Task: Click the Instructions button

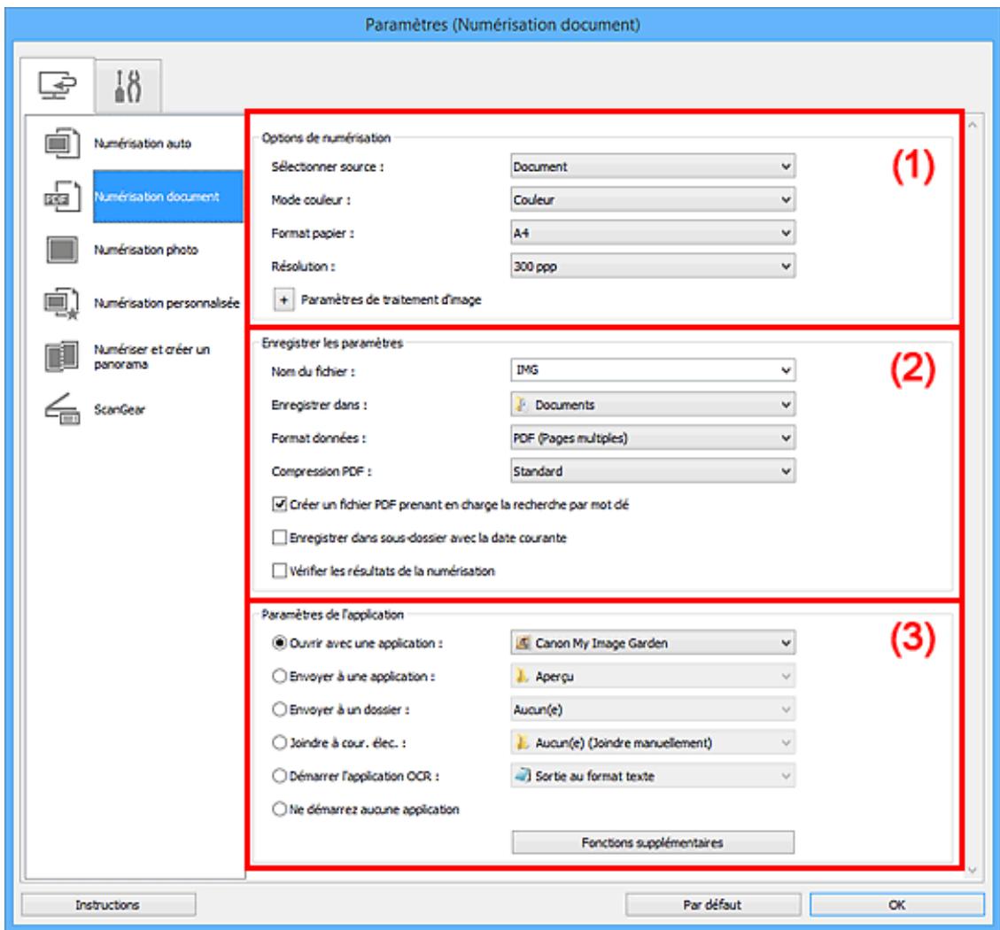Action: point(108,904)
